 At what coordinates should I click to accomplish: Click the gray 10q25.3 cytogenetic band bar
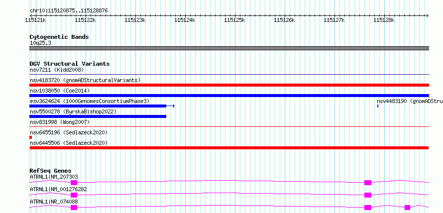[229, 48]
